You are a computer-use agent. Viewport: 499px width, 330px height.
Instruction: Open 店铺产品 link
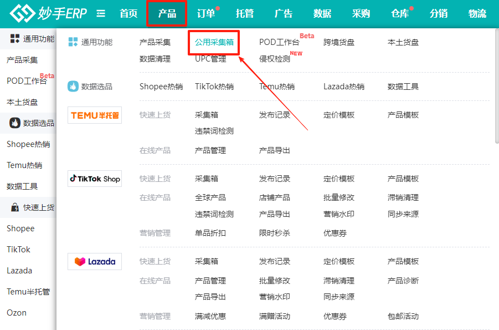coord(275,197)
